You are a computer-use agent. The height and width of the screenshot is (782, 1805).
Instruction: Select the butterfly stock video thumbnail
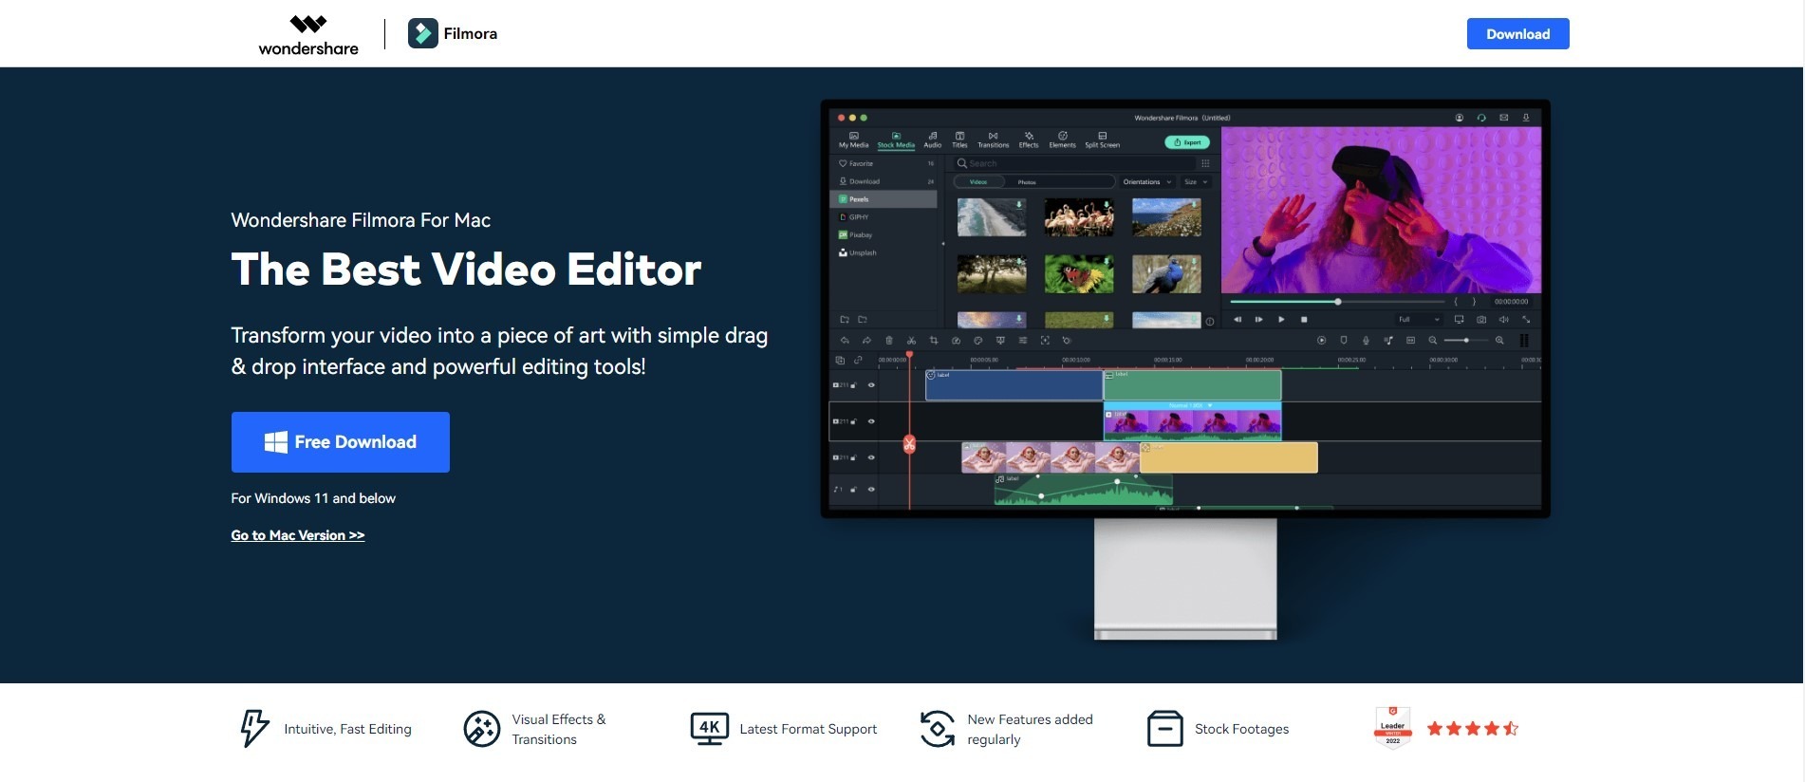point(1079,274)
